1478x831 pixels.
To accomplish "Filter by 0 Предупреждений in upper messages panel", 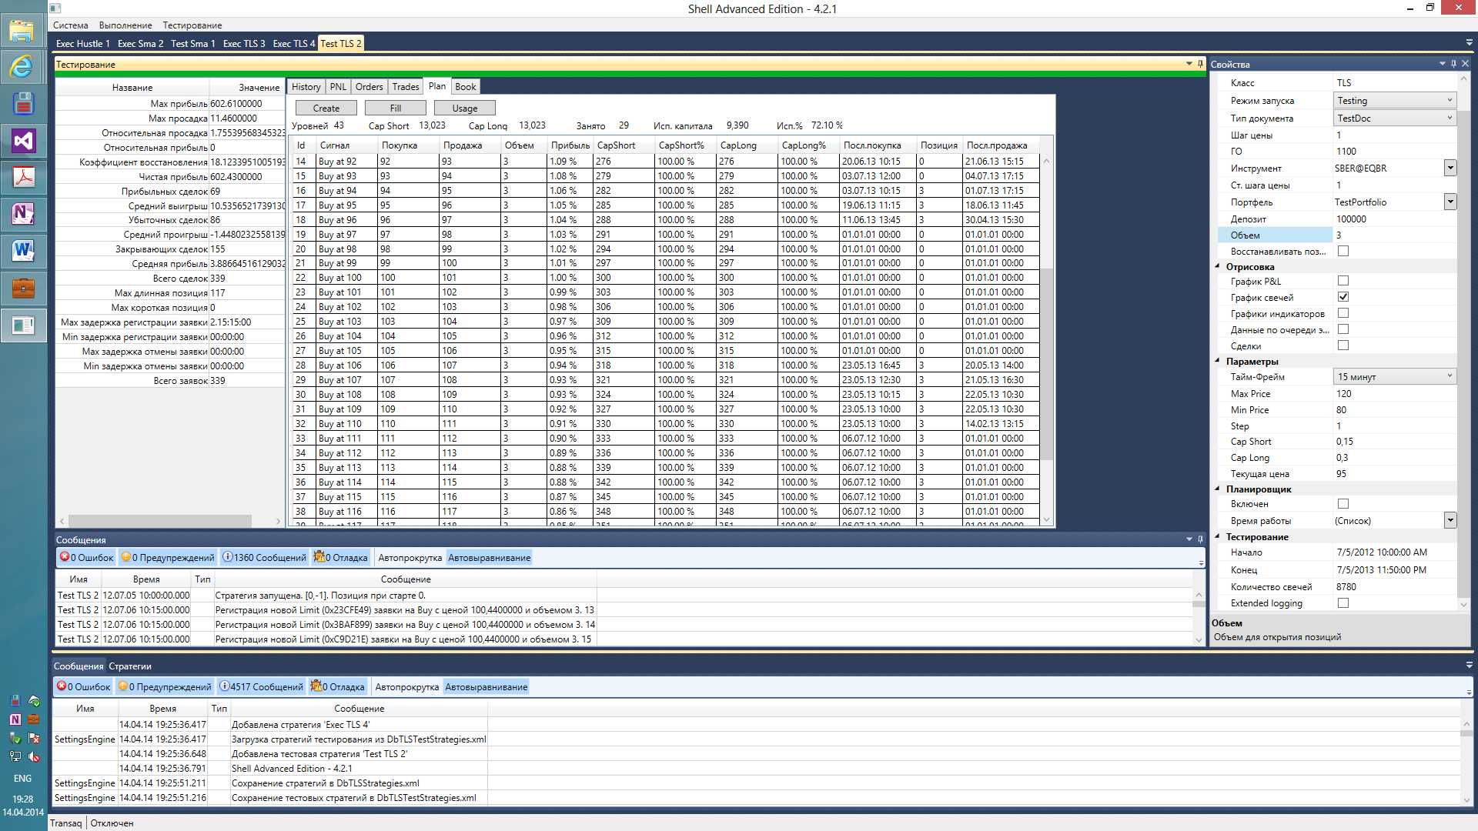I will pos(168,558).
